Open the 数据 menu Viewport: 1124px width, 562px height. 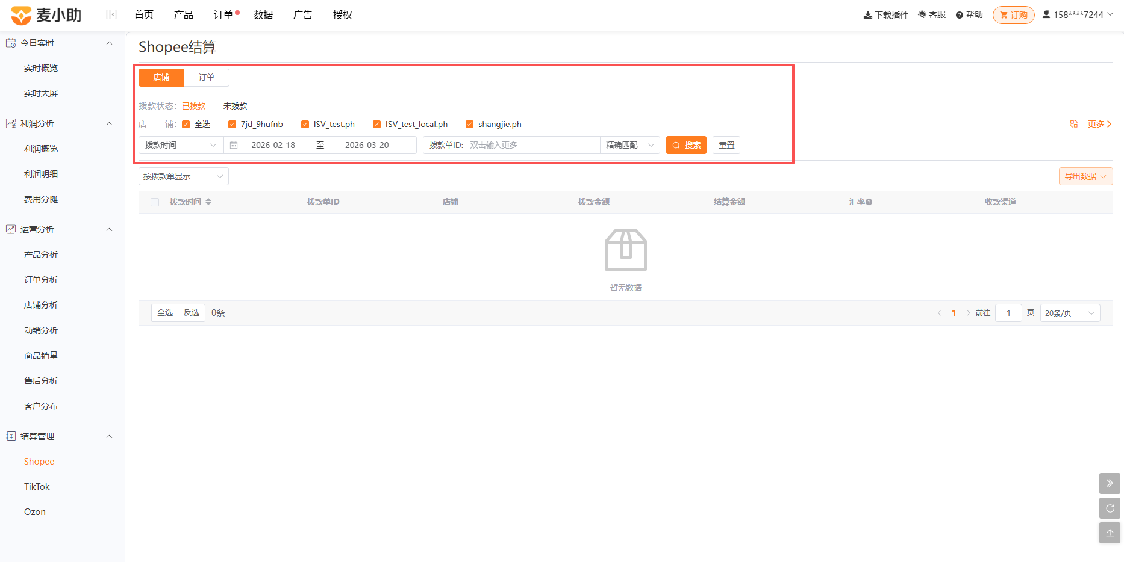tap(263, 15)
